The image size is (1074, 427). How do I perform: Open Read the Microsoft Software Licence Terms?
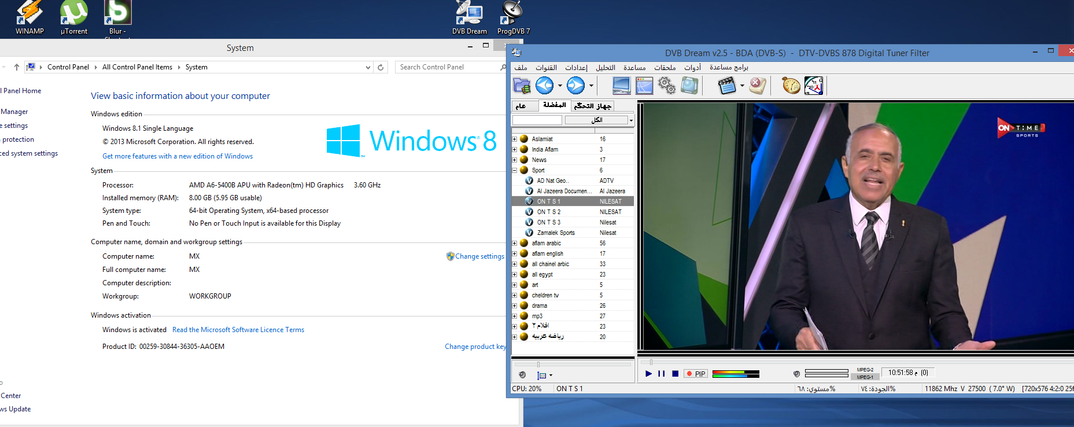[x=238, y=330]
